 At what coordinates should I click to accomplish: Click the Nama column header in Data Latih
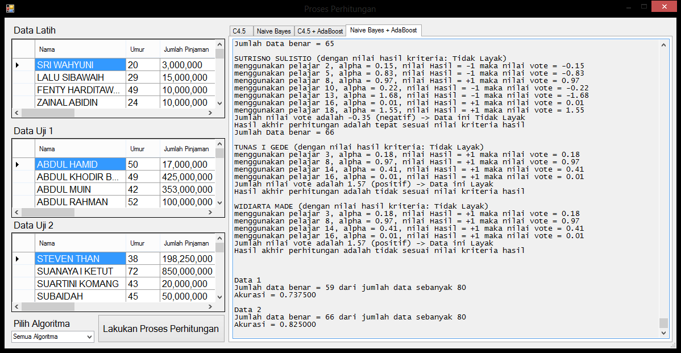(x=79, y=49)
